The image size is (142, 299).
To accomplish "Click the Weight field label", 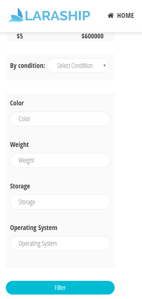I will click(19, 145).
